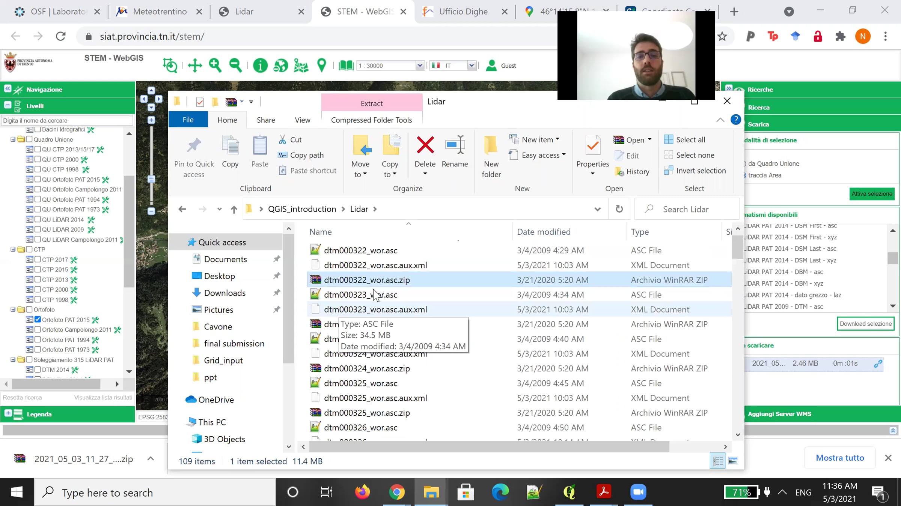Viewport: 901px width, 506px height.
Task: Launch Firefox from the taskbar
Action: [362, 492]
